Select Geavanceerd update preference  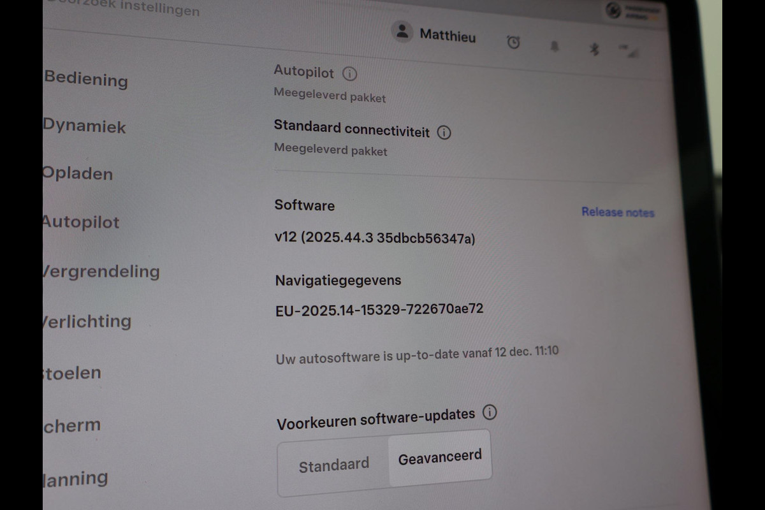click(x=440, y=457)
